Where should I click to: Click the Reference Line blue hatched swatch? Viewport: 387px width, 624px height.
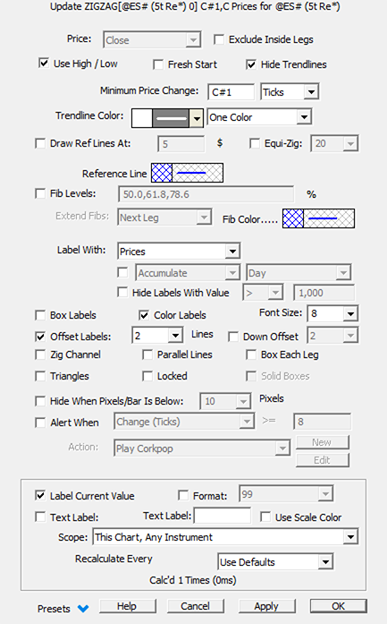click(162, 173)
